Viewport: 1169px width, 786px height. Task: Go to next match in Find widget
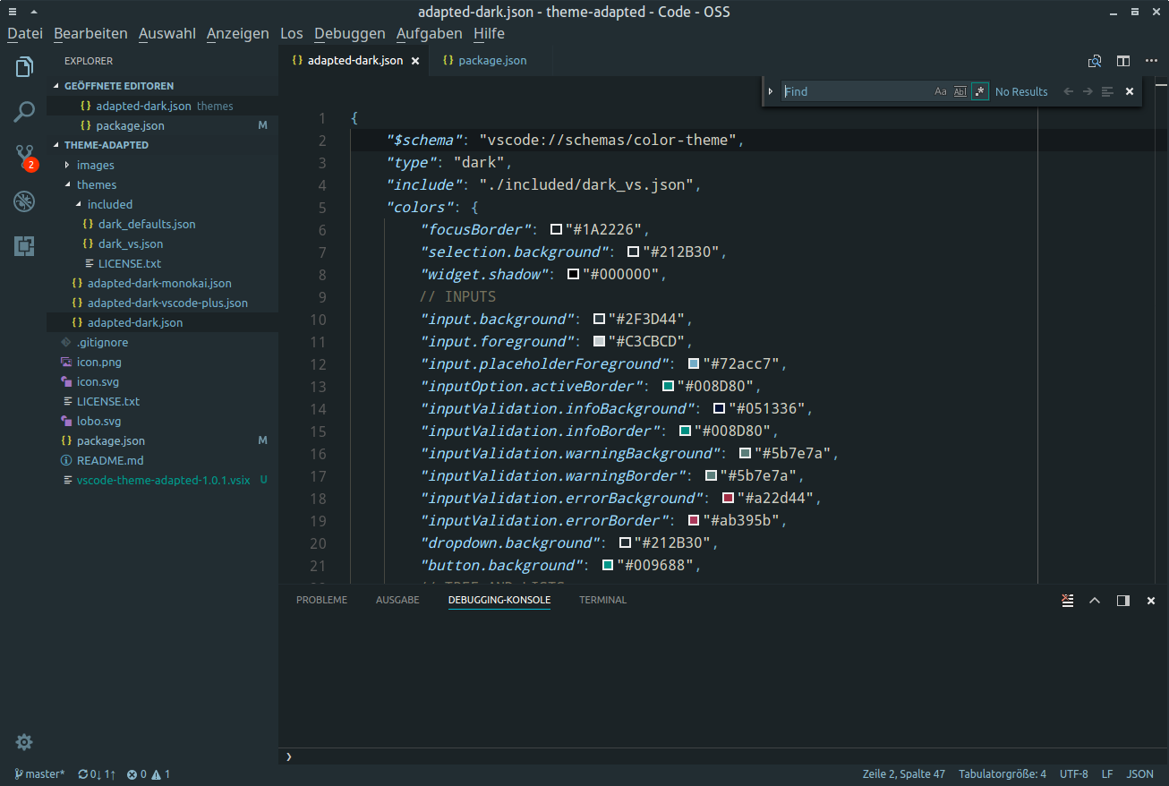pos(1088,91)
